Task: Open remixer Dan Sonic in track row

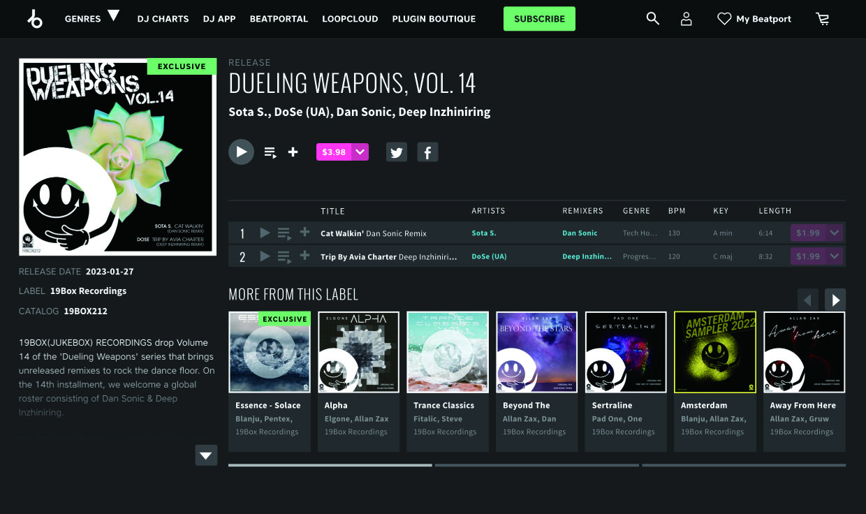Action: [x=580, y=233]
